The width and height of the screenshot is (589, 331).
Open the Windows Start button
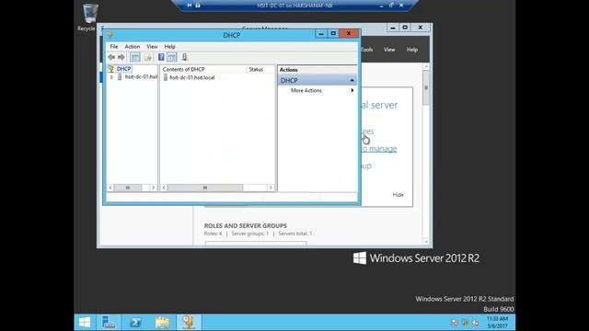[85, 323]
